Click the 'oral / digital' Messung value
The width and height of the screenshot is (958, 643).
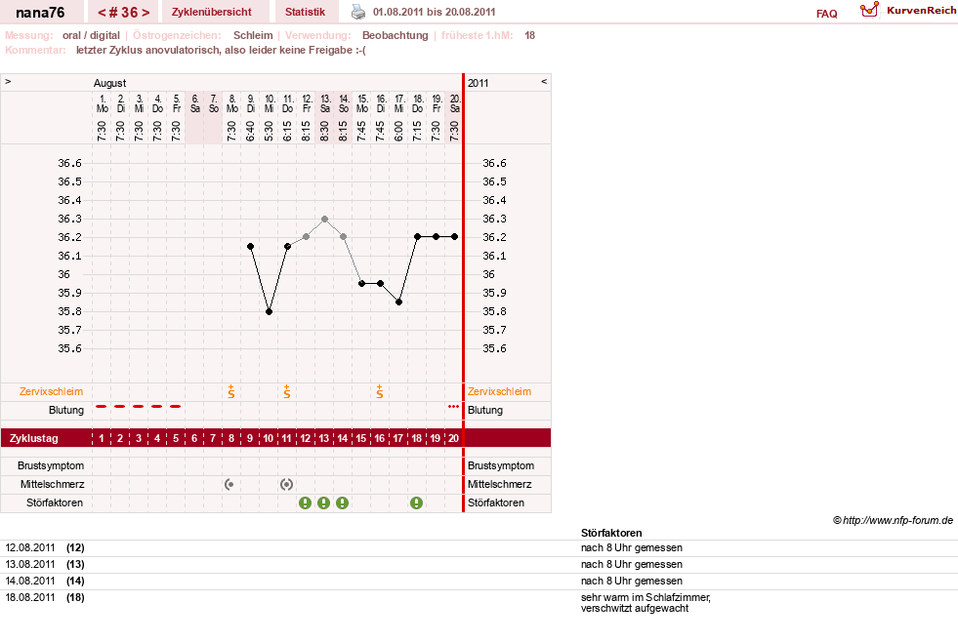click(x=91, y=35)
